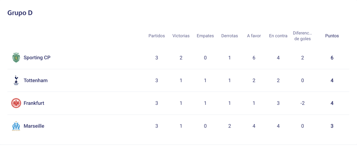
Task: Click the Partidos column header
Action: pos(157,36)
